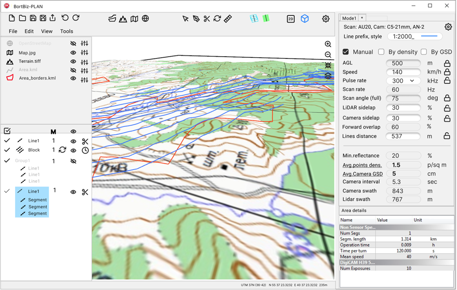The image size is (457, 290).
Task: Select the Mode1 tab
Action: 349,18
